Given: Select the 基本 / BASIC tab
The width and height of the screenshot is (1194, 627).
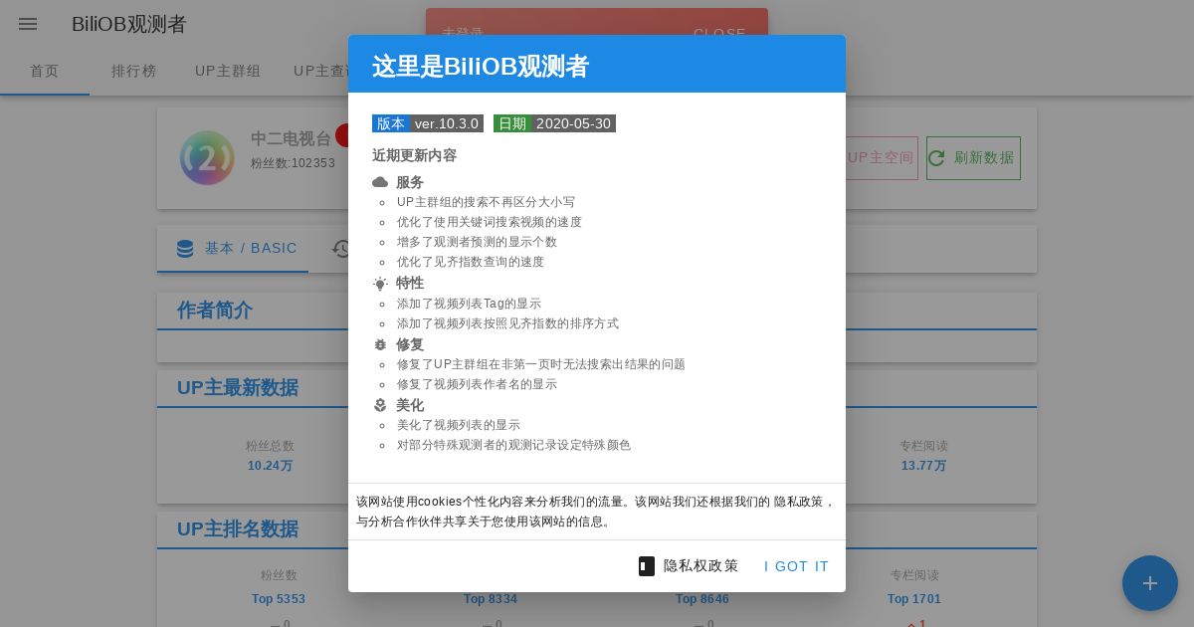Looking at the screenshot, I should [x=233, y=249].
